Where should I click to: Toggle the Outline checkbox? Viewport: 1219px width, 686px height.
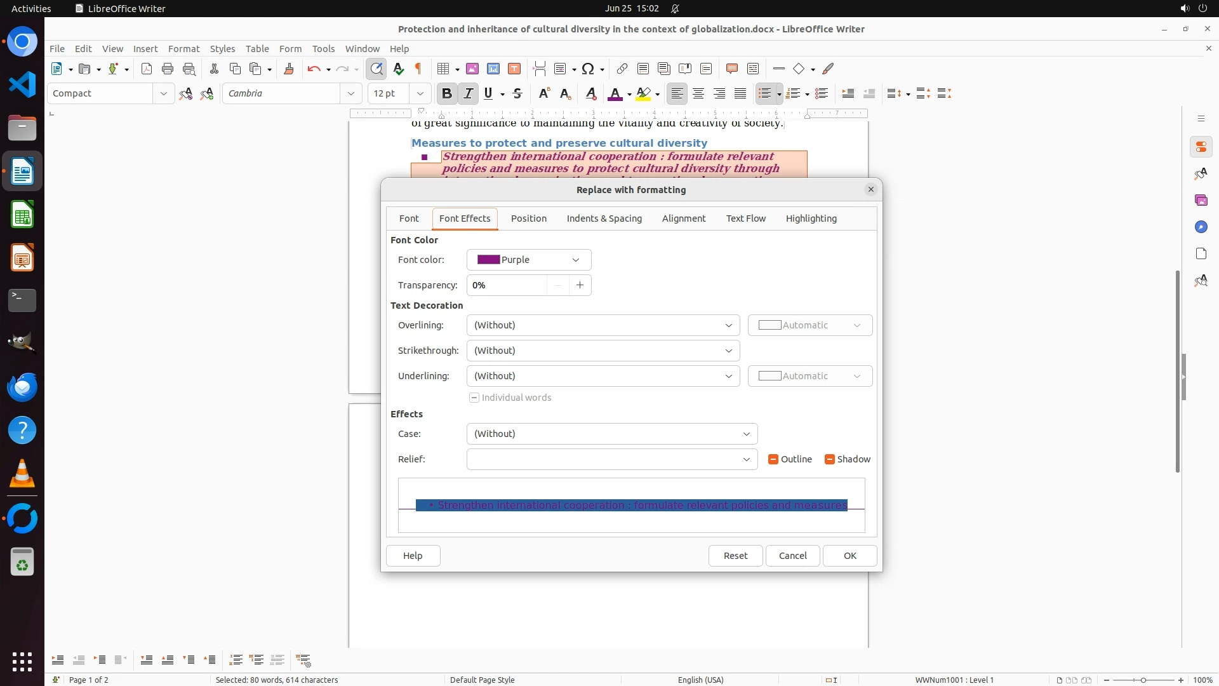tap(773, 459)
